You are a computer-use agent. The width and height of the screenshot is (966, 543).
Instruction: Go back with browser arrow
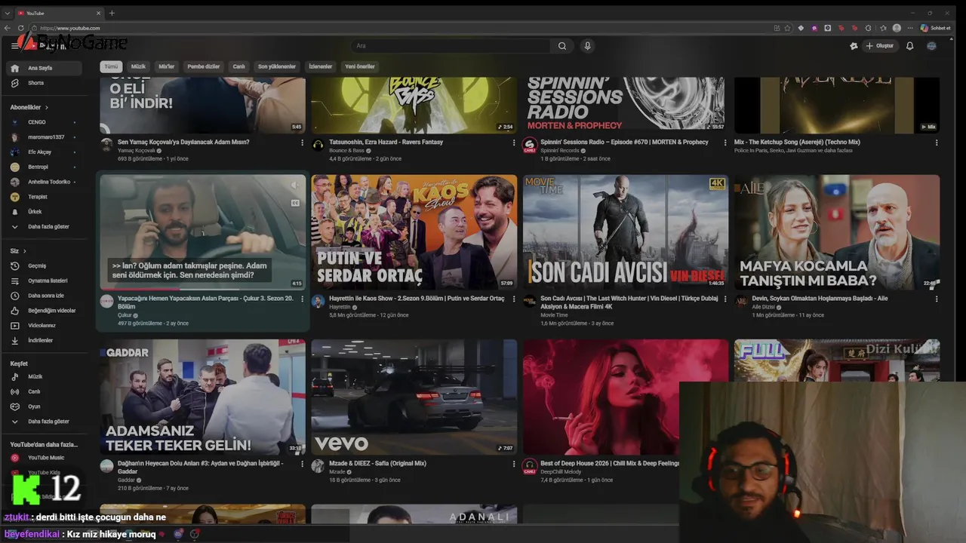click(8, 28)
